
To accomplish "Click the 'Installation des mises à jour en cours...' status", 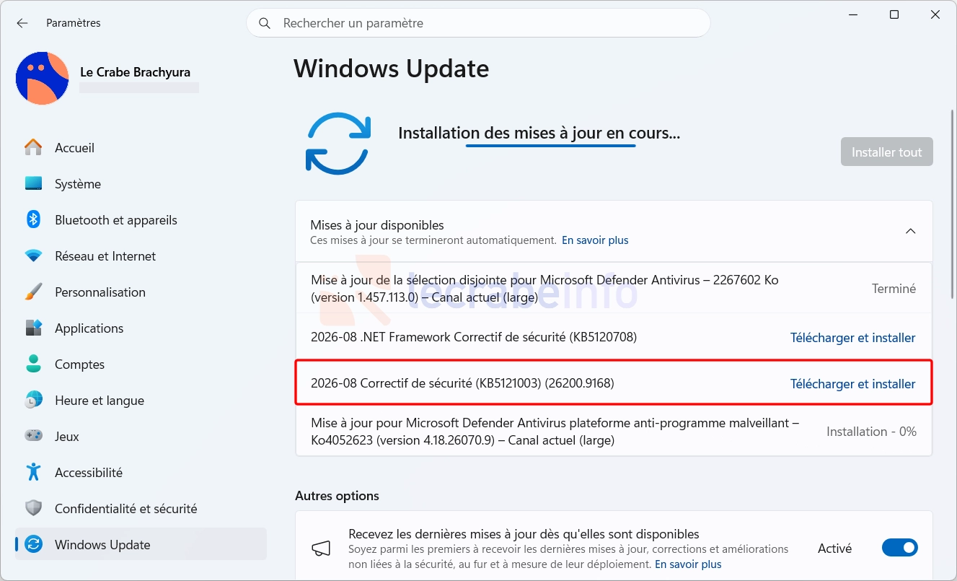I will (x=539, y=133).
